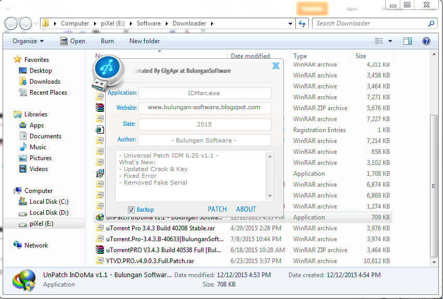
Task: Click Open in toolbar
Action: (73, 41)
